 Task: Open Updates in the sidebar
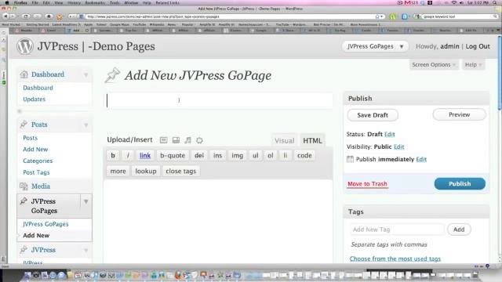(x=35, y=99)
